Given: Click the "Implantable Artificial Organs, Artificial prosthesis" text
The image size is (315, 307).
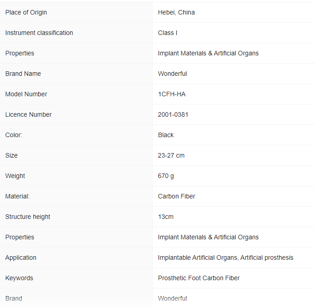Looking at the screenshot, I should tap(225, 257).
